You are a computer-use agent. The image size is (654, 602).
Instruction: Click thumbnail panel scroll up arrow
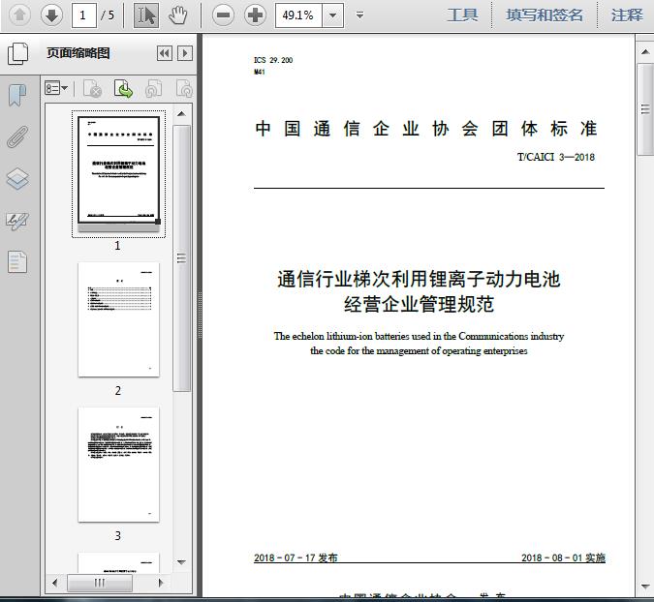[181, 114]
